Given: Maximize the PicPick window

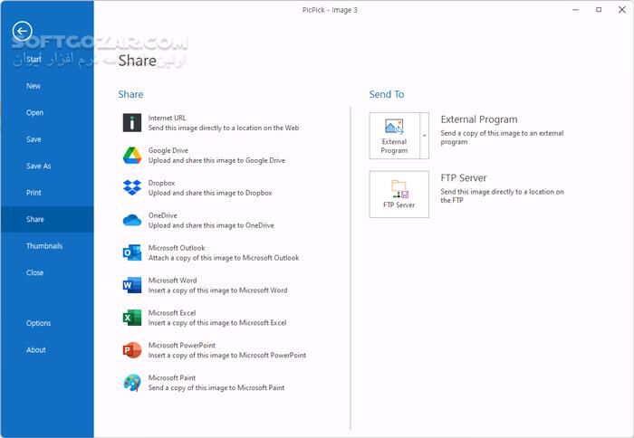Looking at the screenshot, I should (599, 9).
